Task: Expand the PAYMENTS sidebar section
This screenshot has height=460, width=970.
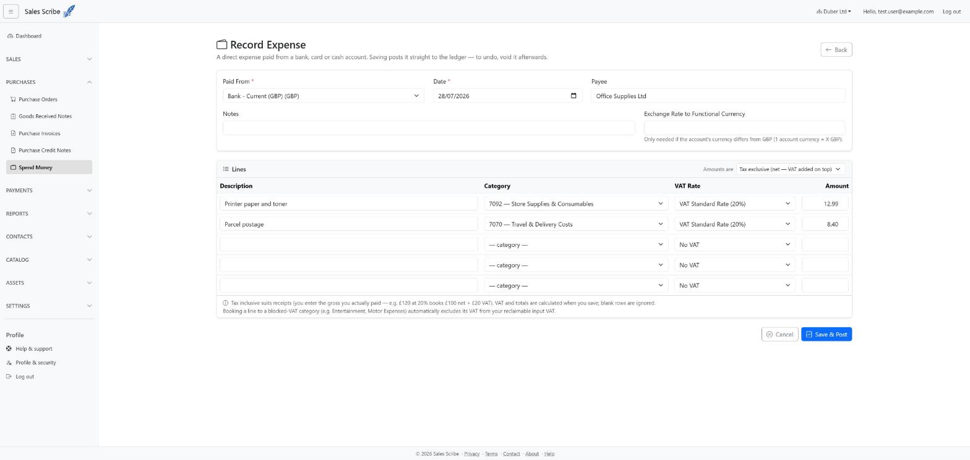Action: [49, 190]
